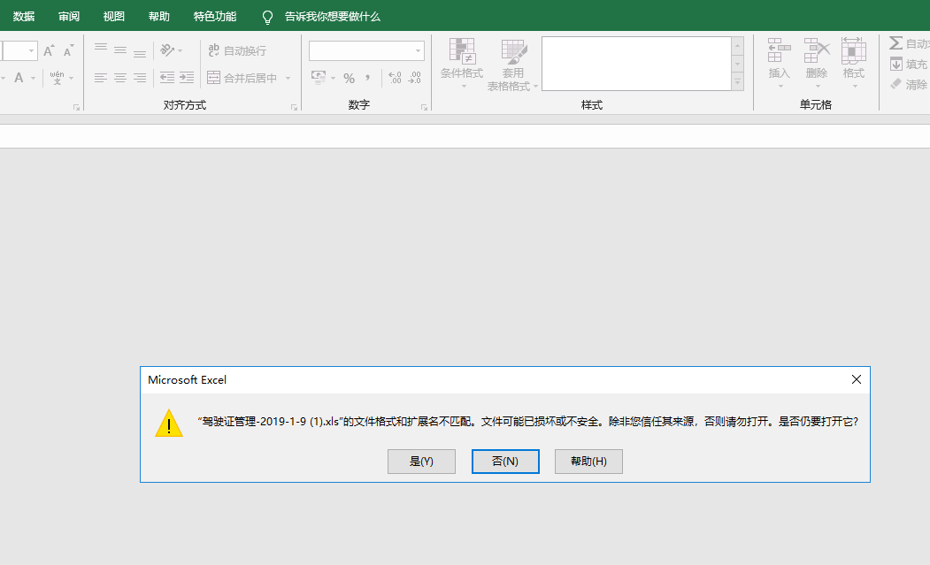Screen dimensions: 930x565
Task: Click 合并后居中 merge and center
Action: [x=242, y=78]
